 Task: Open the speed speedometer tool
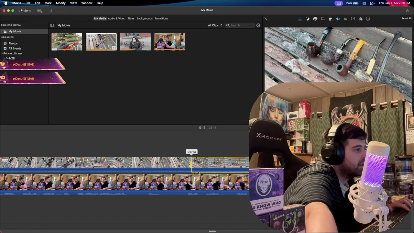pyautogui.click(x=353, y=18)
